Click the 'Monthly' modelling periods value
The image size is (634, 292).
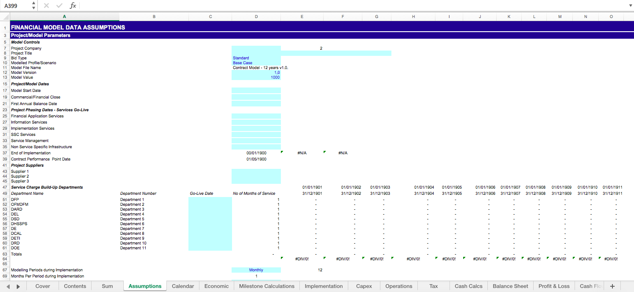coord(256,270)
